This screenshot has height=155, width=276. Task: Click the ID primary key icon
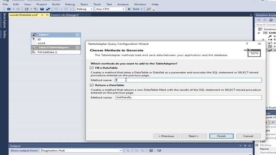34,39
